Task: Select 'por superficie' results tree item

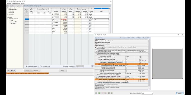Action: point(14,22)
